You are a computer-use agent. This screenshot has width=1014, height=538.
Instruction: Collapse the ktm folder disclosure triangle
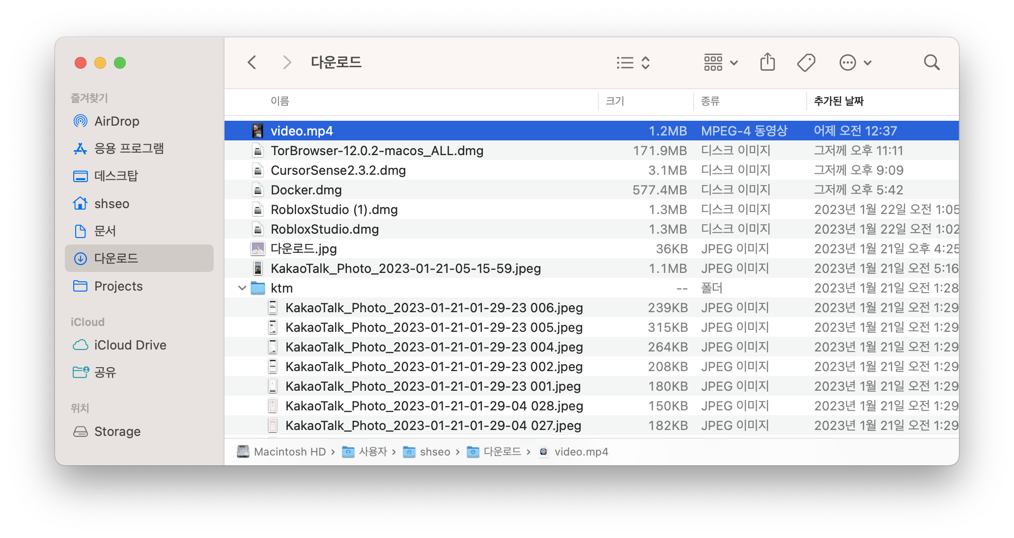[x=242, y=288]
